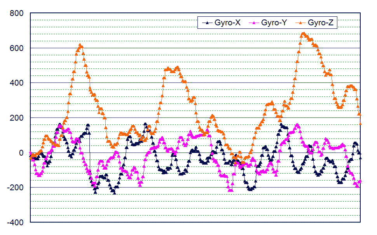The height and width of the screenshot is (235, 377).
Task: Select the Gyro-X legend label
Action: point(227,23)
